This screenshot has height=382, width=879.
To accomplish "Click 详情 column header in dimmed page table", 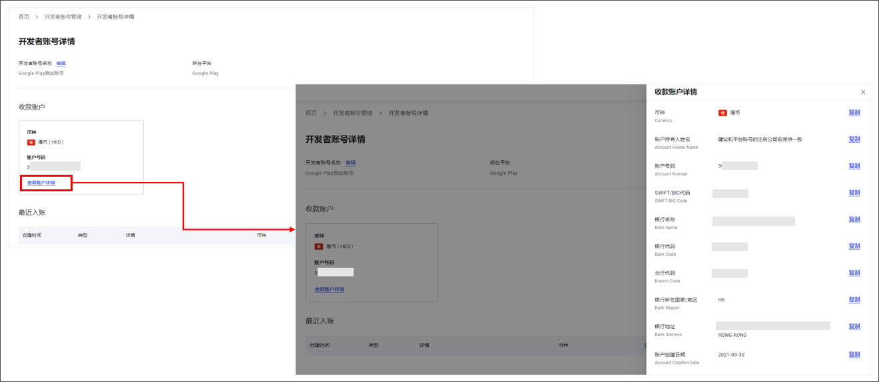I will (x=424, y=345).
